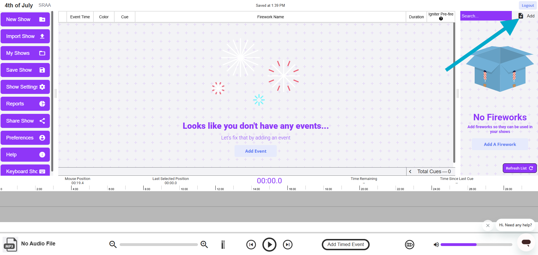Click the Add file icon beside the firework search
The width and height of the screenshot is (538, 255).
[520, 16]
